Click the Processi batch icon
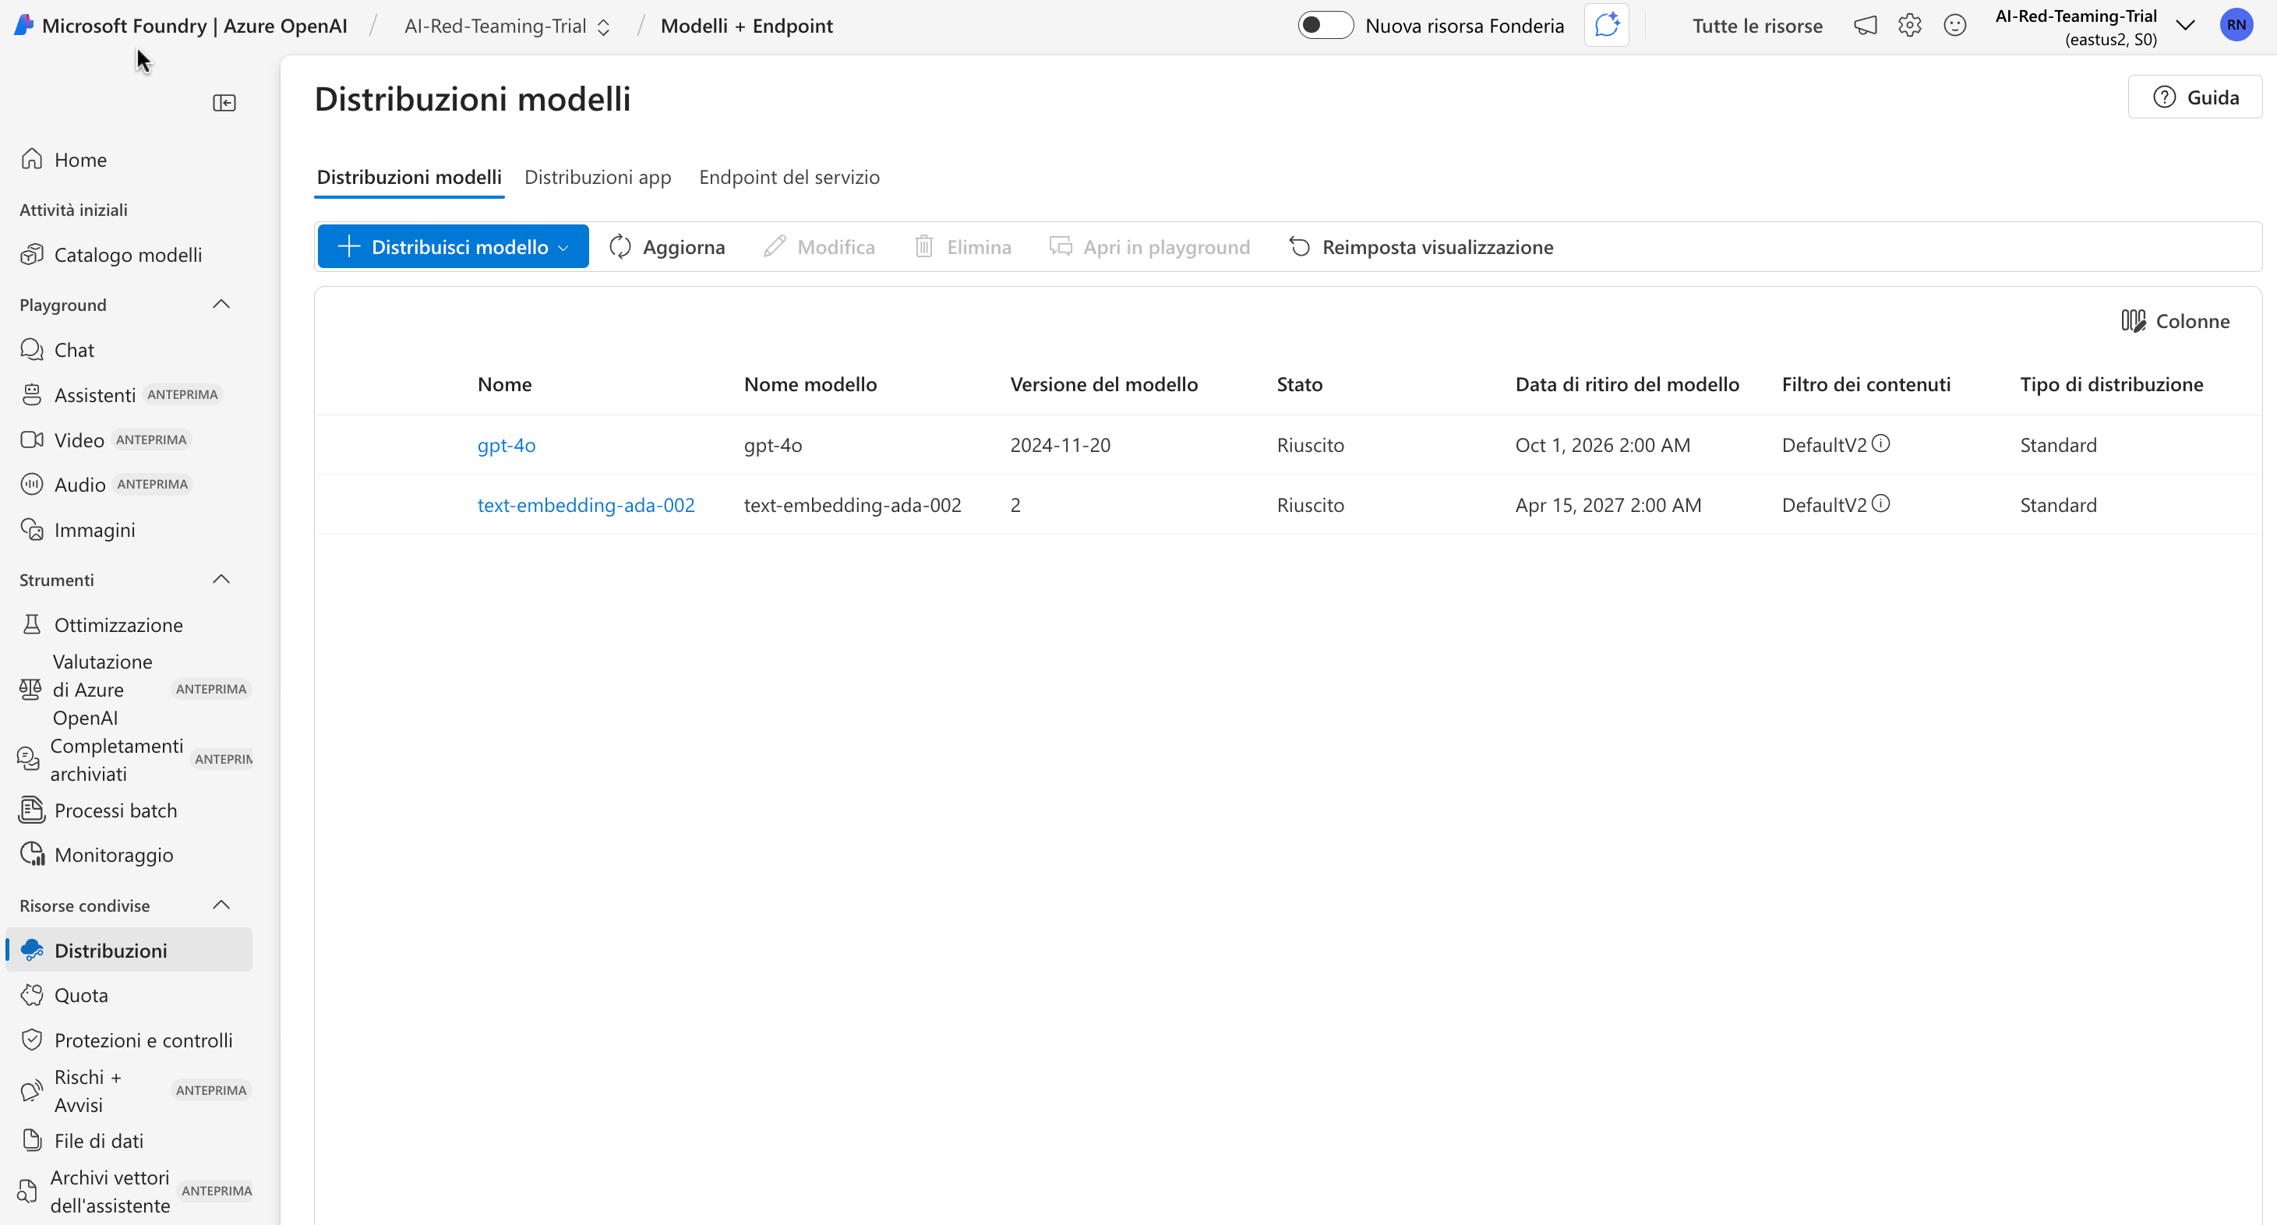This screenshot has width=2277, height=1225. (x=32, y=810)
